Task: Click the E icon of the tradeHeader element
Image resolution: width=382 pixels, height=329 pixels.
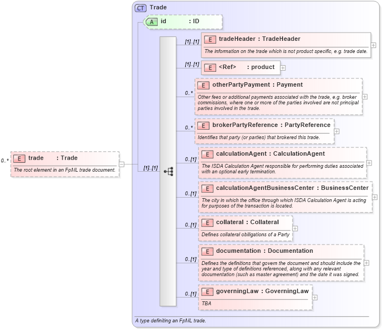Action: coord(210,39)
